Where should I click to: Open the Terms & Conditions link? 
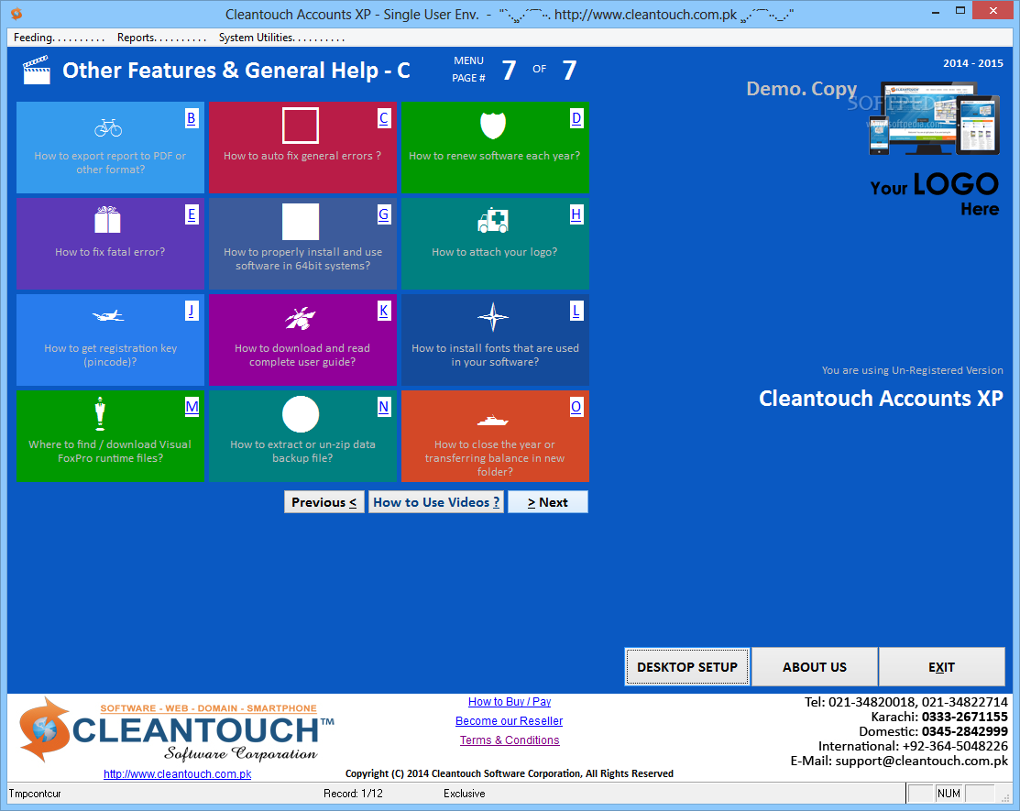tap(510, 740)
